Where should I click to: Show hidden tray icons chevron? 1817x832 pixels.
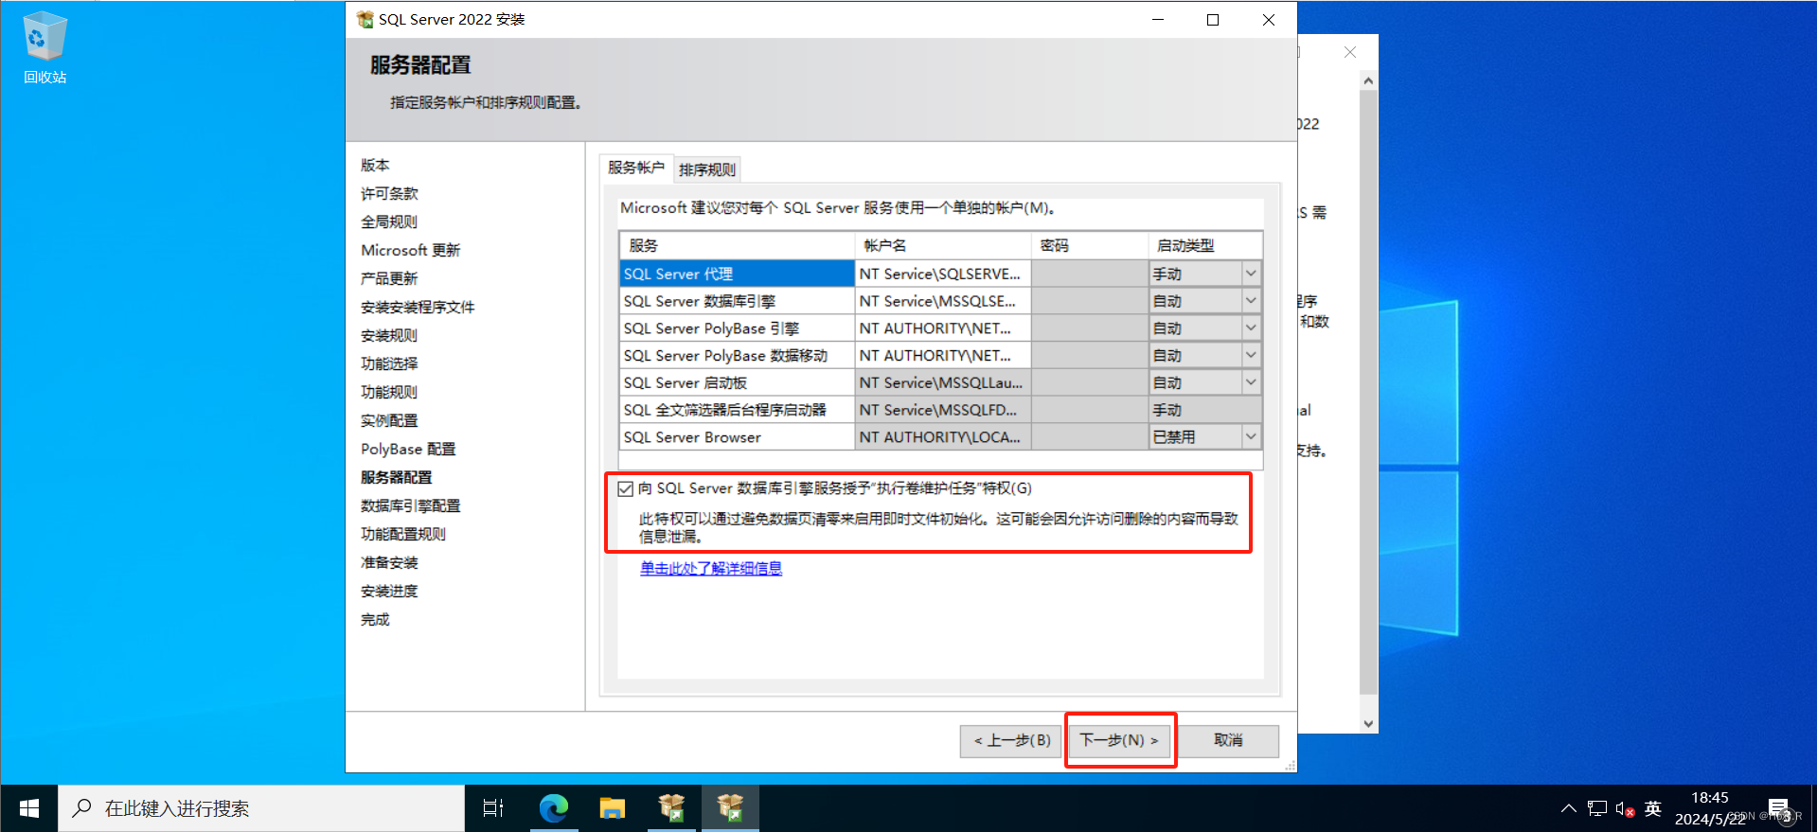click(x=1569, y=808)
